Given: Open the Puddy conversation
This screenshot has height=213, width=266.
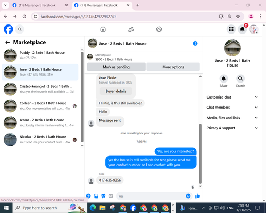Looking at the screenshot, I should pyautogui.click(x=40, y=55).
